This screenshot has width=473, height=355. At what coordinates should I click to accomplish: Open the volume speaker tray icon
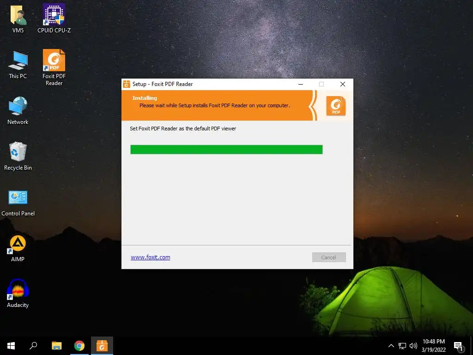413,346
